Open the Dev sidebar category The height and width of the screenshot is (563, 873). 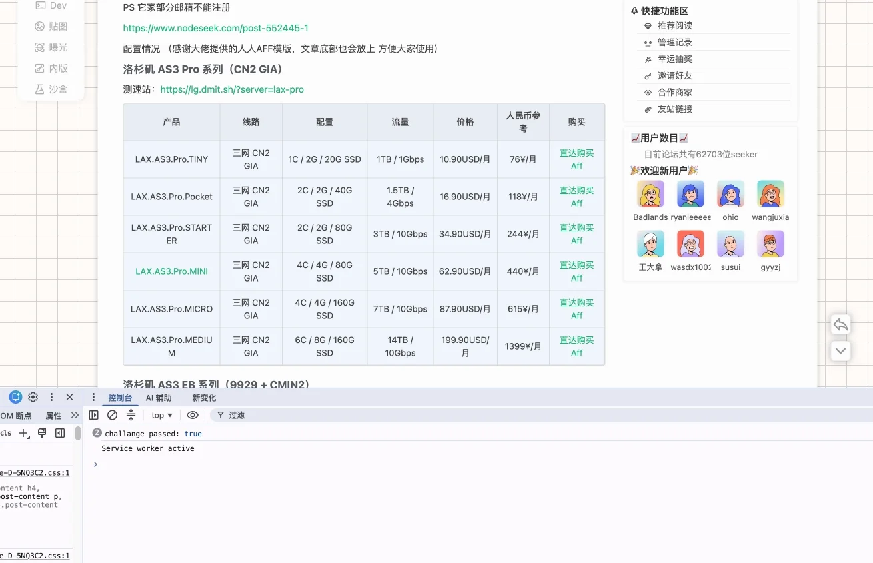(x=51, y=5)
